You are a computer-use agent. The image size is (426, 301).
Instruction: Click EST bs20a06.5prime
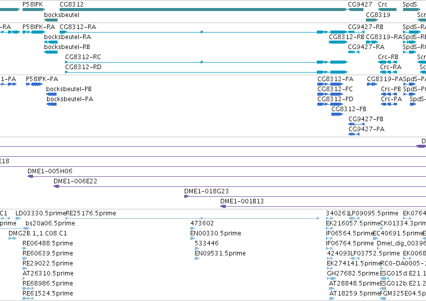15,228
